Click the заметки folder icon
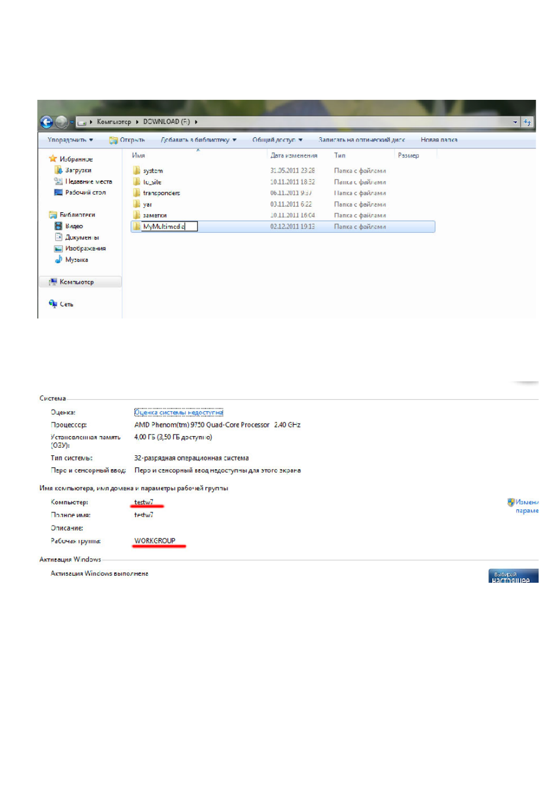The image size is (550, 787). tap(137, 215)
